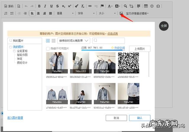Select the 智能作图 folder
The width and height of the screenshot is (189, 132).
22,55
